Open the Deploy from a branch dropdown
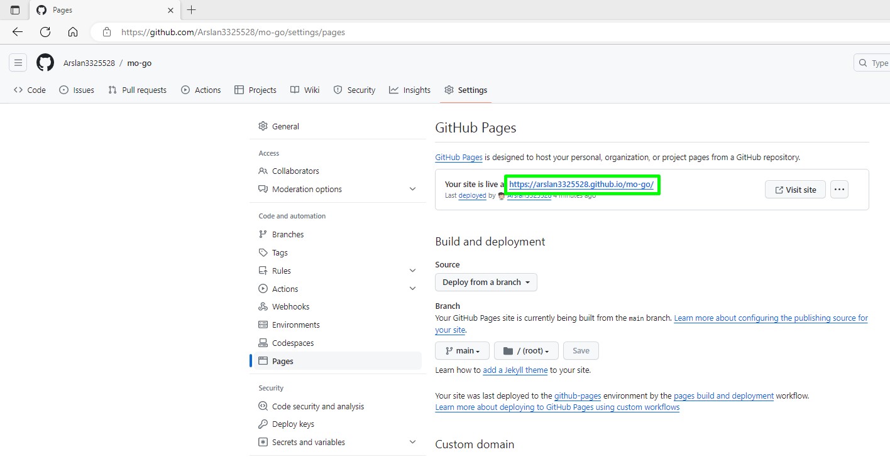The image size is (890, 457). click(486, 282)
